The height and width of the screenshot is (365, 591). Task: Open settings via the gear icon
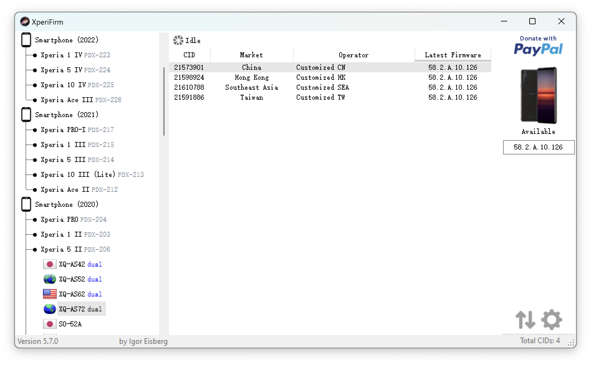click(x=552, y=320)
